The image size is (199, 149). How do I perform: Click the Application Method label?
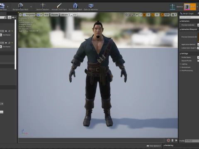(188, 44)
